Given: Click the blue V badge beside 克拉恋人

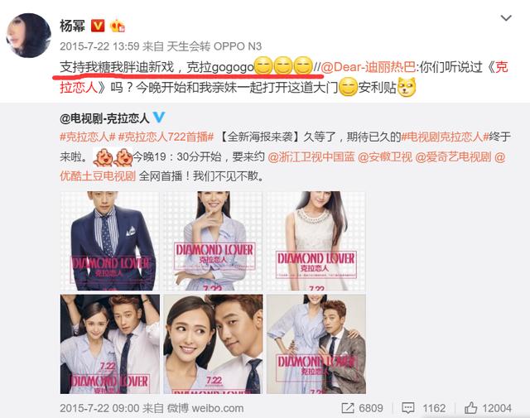Looking at the screenshot, I should [x=159, y=118].
